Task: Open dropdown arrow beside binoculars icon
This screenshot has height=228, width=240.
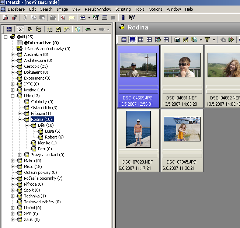Action: coord(89,18)
